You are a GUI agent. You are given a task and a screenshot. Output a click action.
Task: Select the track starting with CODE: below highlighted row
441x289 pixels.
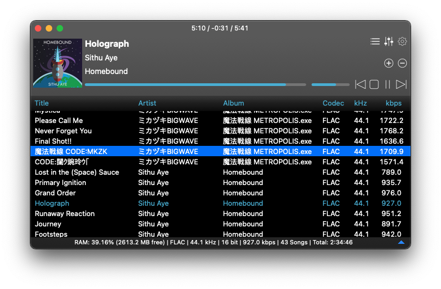pyautogui.click(x=221, y=162)
